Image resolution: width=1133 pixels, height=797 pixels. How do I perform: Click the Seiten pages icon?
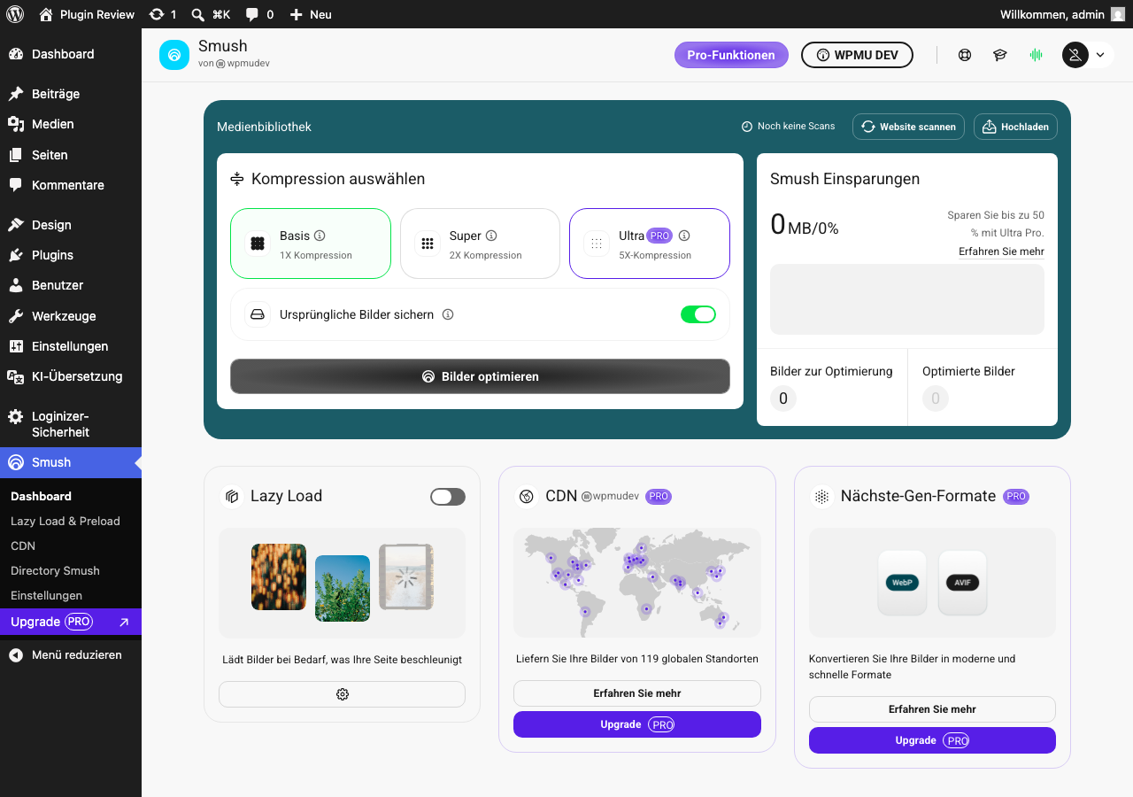[x=16, y=155]
